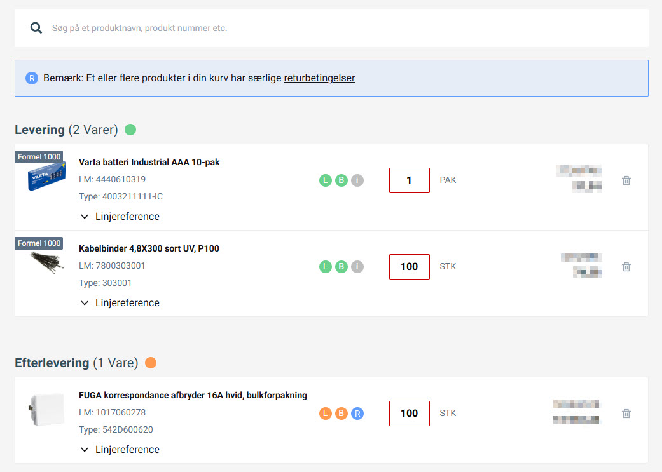
Task: Click green B badge on Kabelbinder row
Action: (341, 267)
